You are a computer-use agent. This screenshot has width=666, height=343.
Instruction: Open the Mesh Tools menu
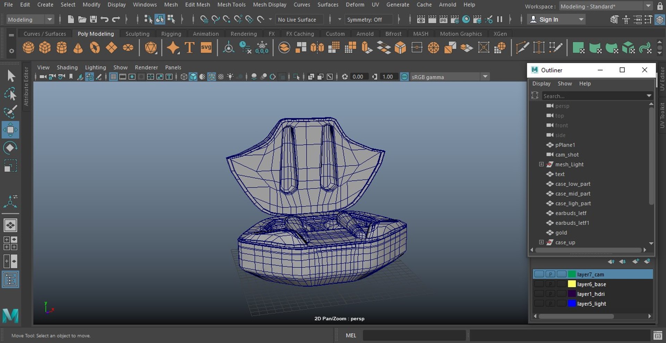click(x=231, y=4)
